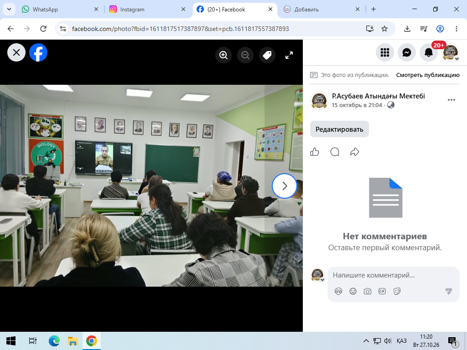Show hidden system tray icons

(366, 341)
